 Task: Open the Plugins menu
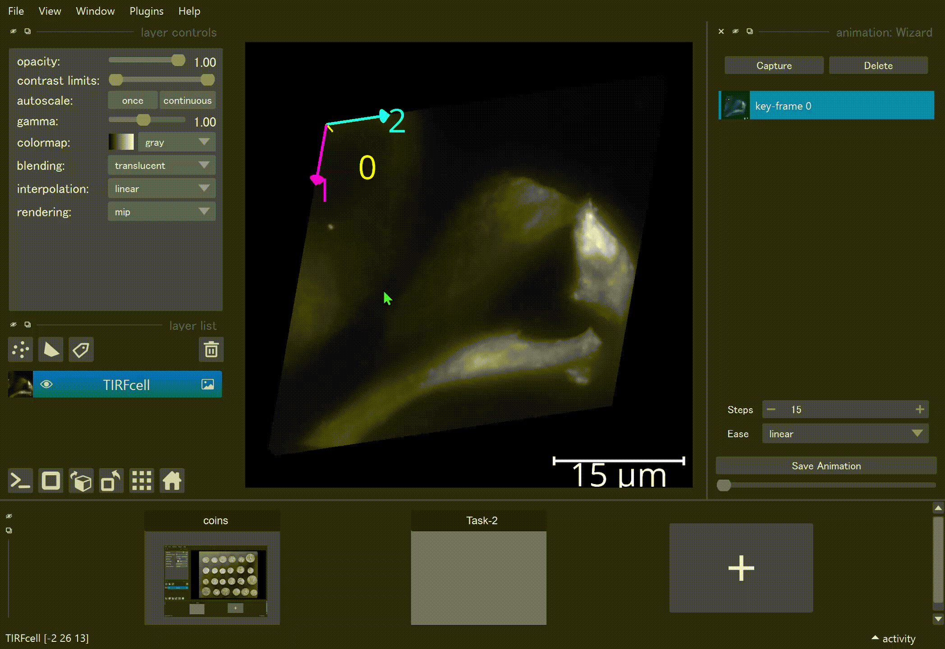click(x=146, y=11)
